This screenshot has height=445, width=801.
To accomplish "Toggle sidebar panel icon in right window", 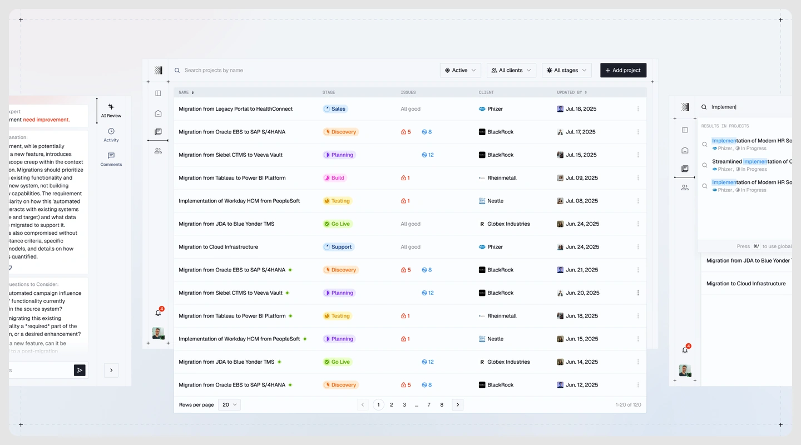I will [685, 130].
